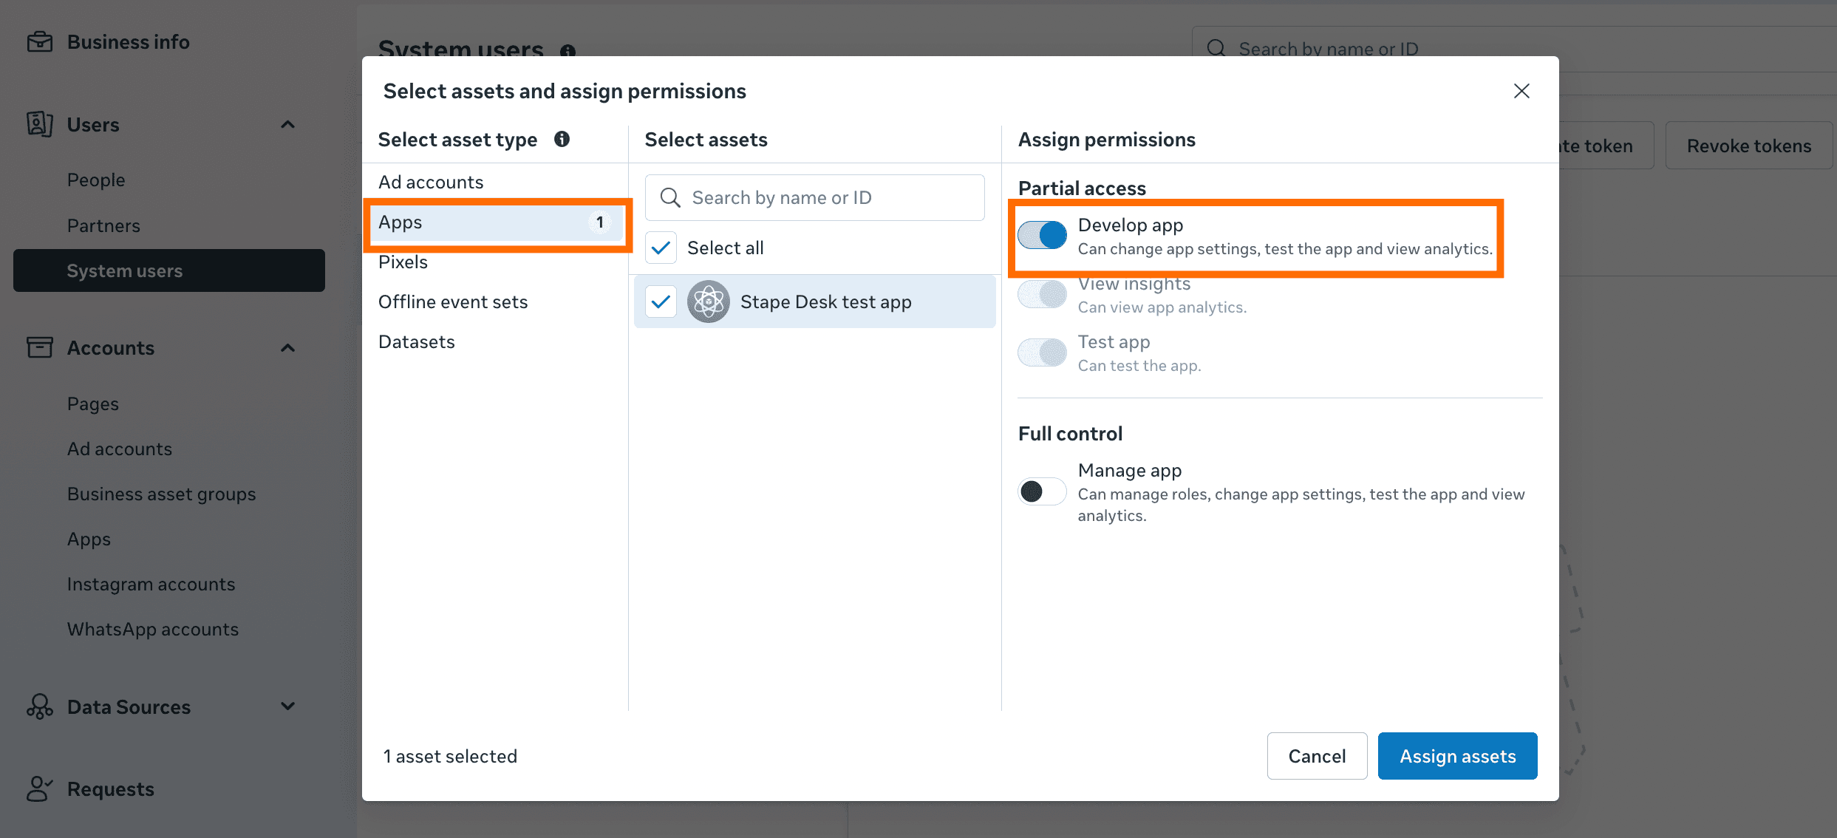
Task: Select the Pixels asset type
Action: (x=403, y=262)
